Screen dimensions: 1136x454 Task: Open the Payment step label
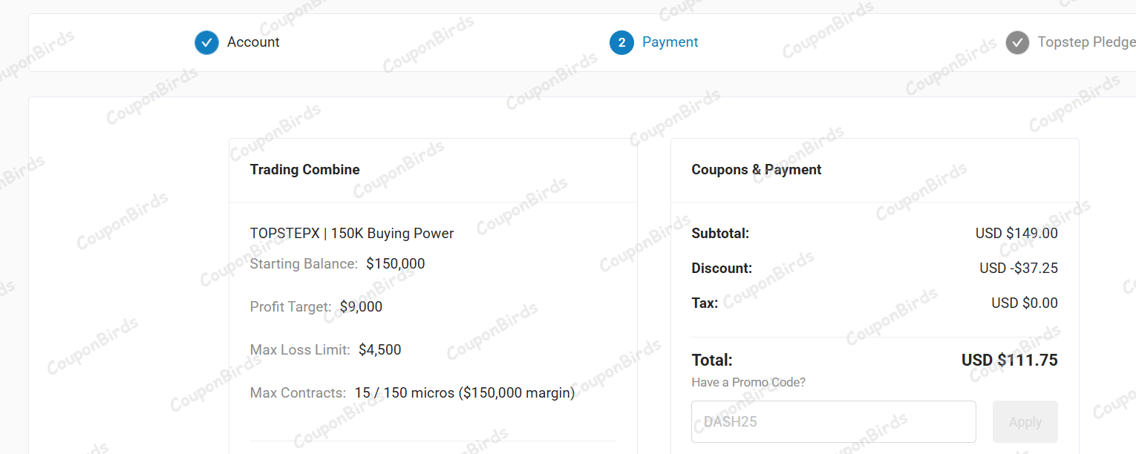coord(670,42)
